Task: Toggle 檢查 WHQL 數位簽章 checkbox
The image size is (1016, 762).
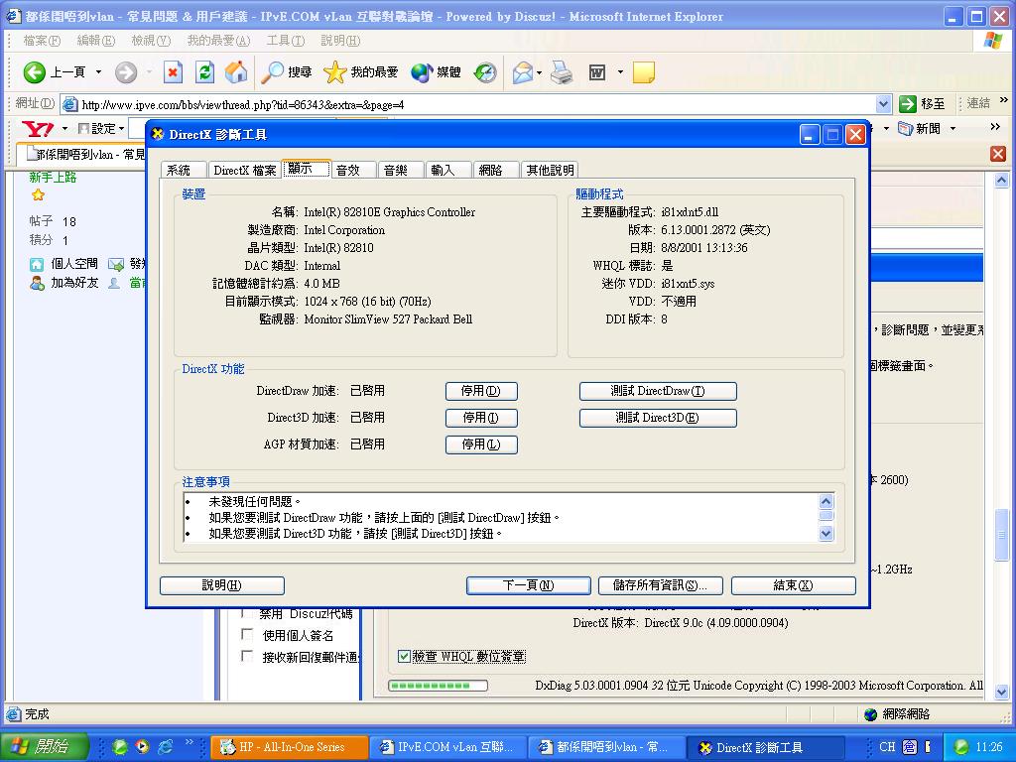Action: coord(404,656)
